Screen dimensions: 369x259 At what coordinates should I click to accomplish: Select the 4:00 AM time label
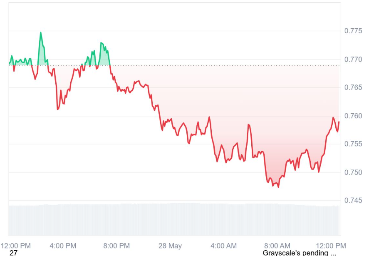[223, 246]
